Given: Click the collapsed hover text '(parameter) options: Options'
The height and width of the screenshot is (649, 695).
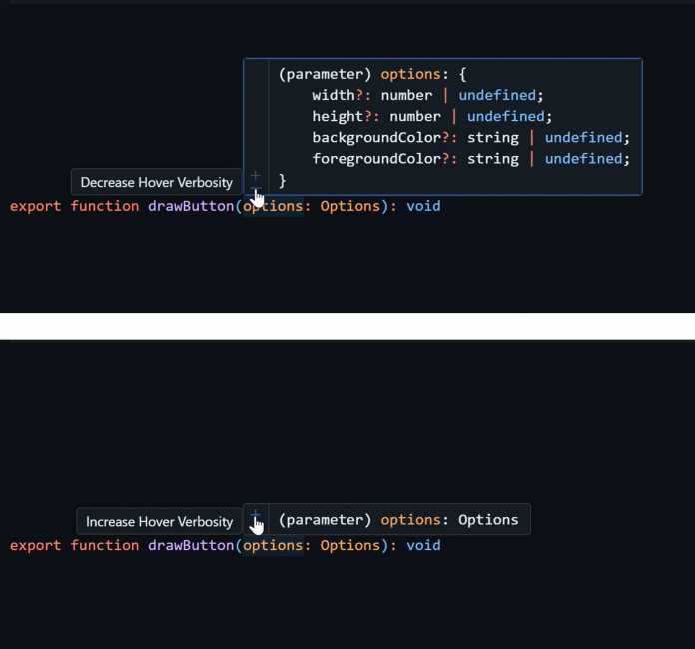Looking at the screenshot, I should click(x=398, y=520).
